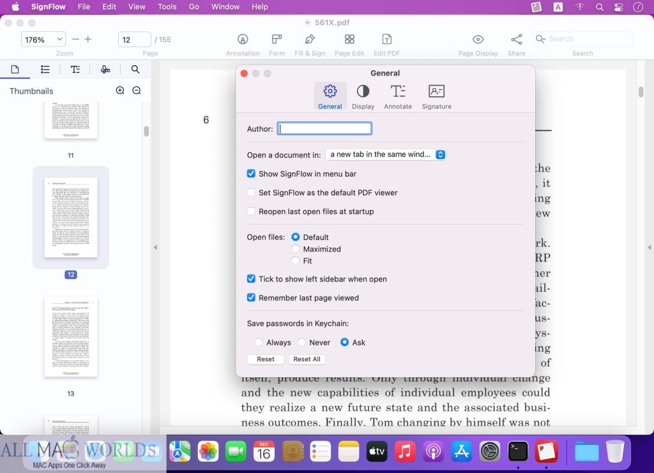
Task: Switch to Annotate preferences tab
Action: (398, 96)
